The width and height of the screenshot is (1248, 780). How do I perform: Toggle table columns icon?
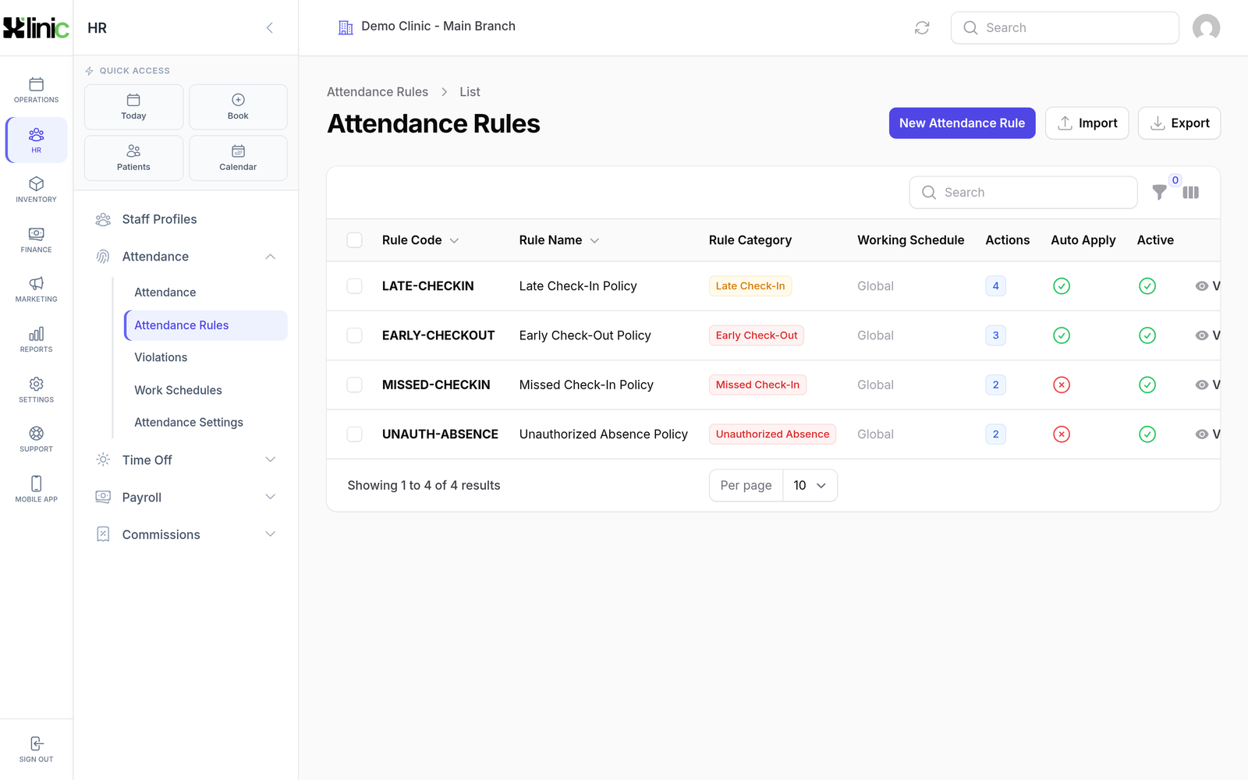pyautogui.click(x=1191, y=192)
